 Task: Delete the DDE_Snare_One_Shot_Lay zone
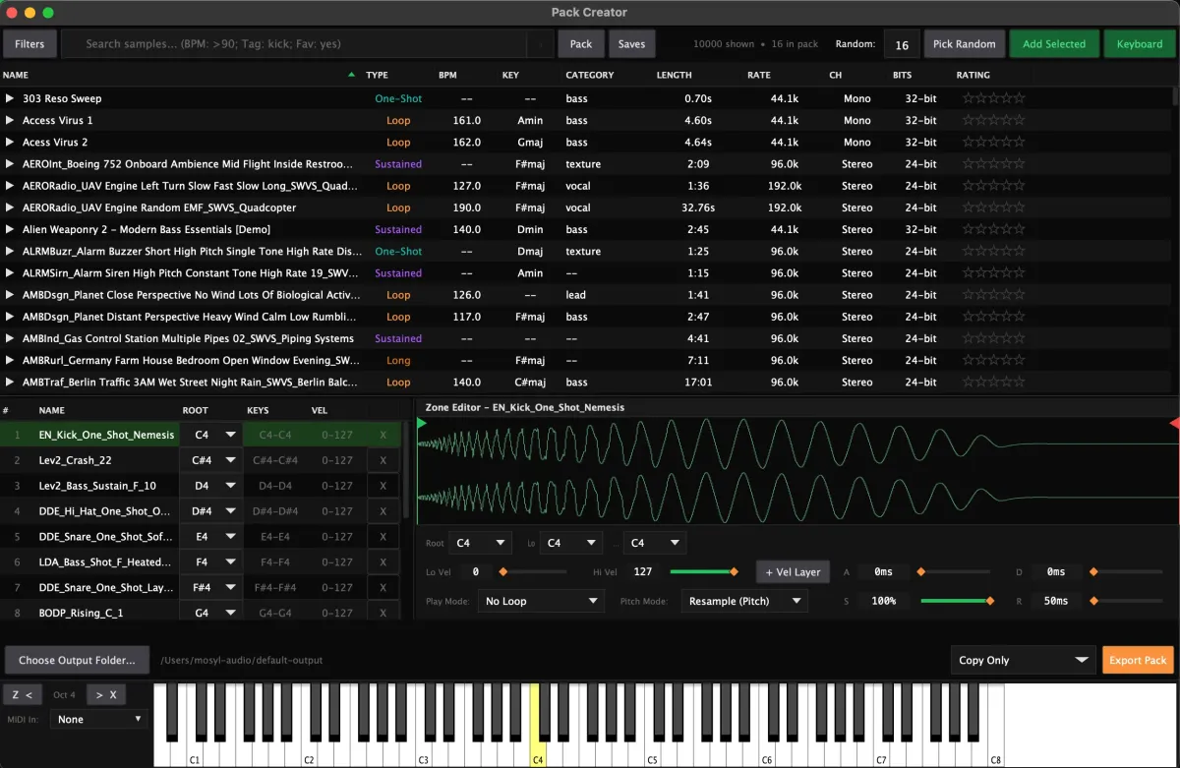point(383,587)
